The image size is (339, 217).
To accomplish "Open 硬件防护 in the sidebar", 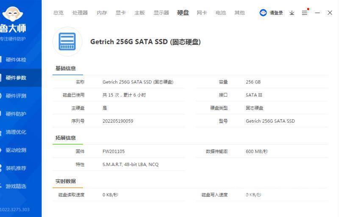I will click(21, 114).
